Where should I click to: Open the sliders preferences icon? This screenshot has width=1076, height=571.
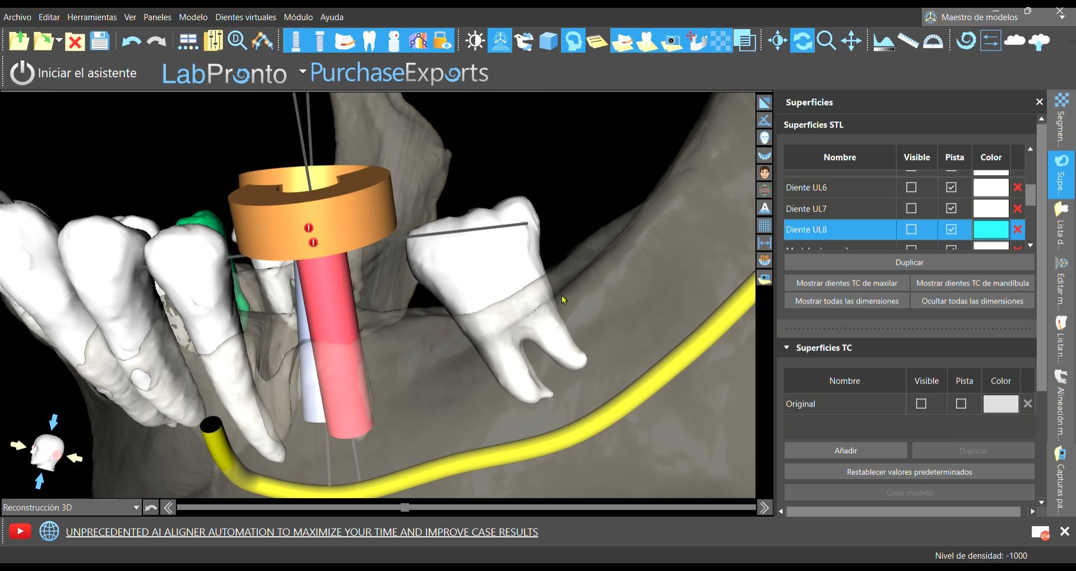(x=213, y=41)
